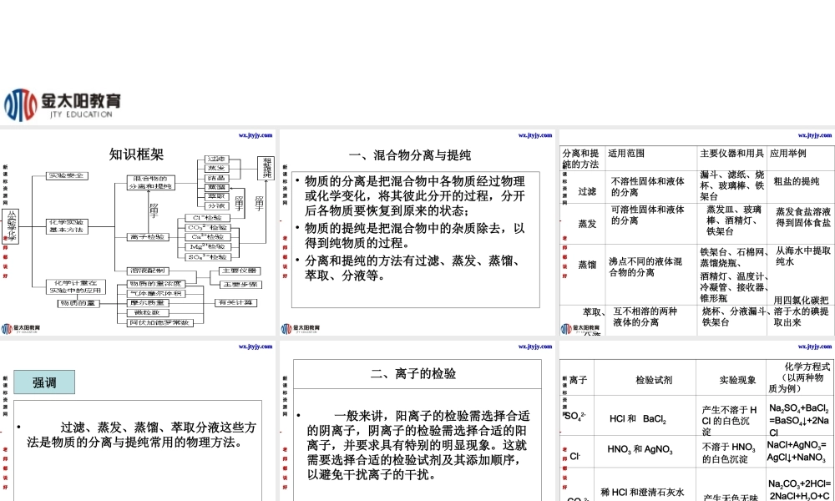Click the 不溶于 HNO₃ 的白色沉淀 cell

tap(728, 453)
